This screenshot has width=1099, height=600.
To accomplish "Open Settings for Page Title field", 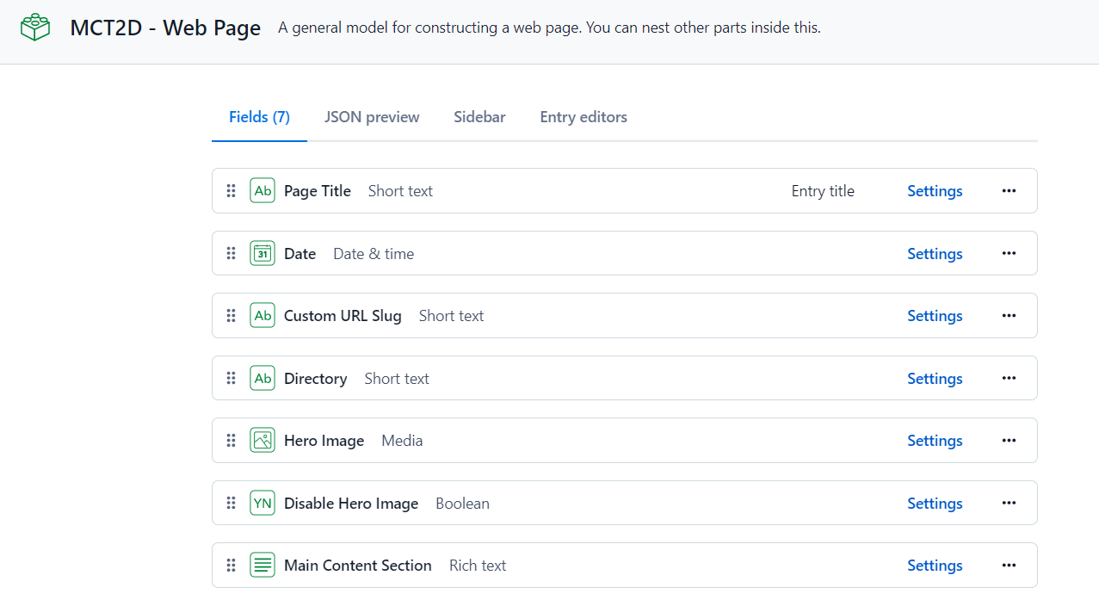I will 935,191.
